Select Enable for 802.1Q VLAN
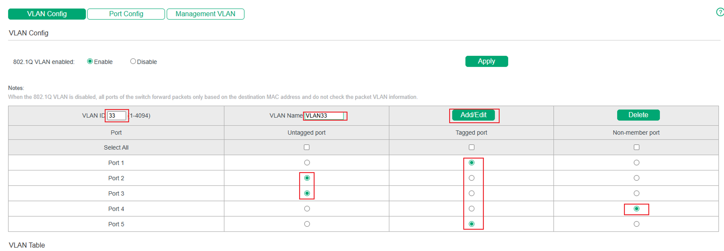Screen dimensions: 724x251 90,61
